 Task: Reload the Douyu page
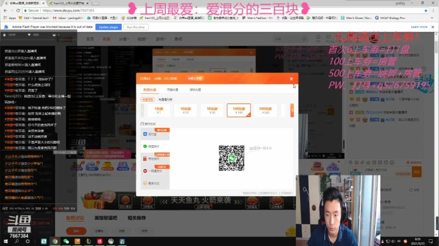(x=18, y=10)
